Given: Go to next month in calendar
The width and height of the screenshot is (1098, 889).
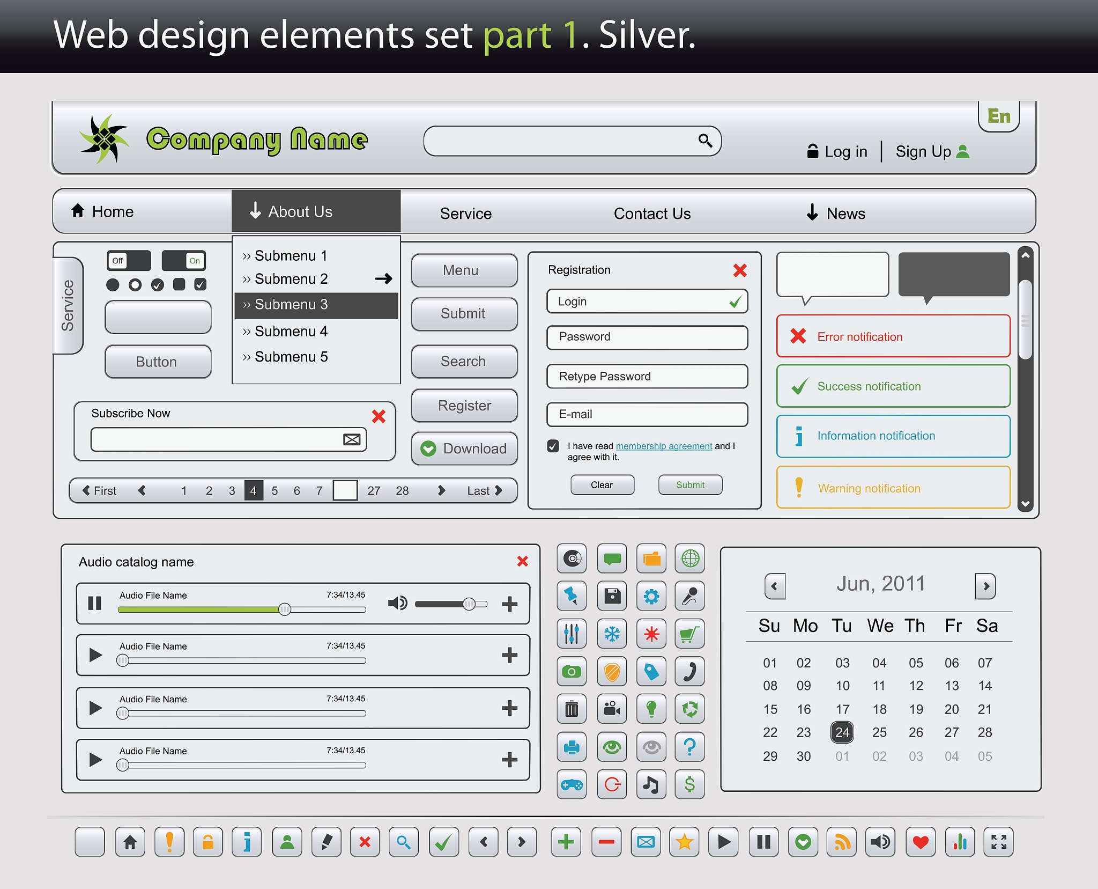Looking at the screenshot, I should [x=985, y=586].
